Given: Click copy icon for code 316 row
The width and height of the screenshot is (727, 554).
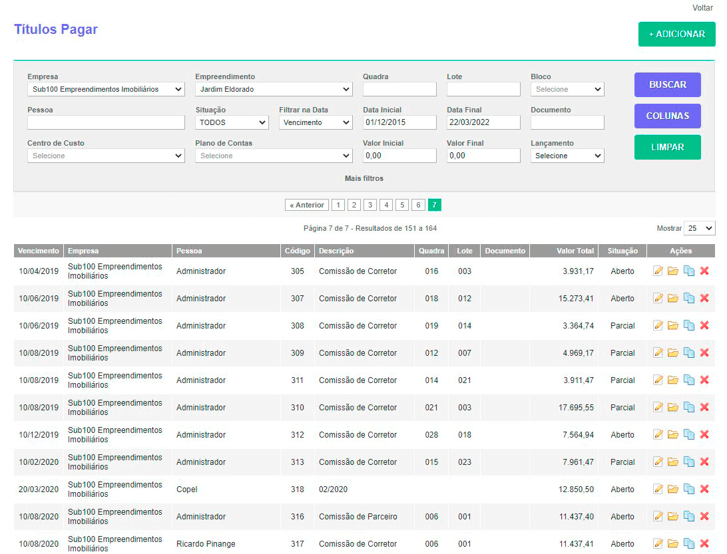Looking at the screenshot, I should point(689,517).
